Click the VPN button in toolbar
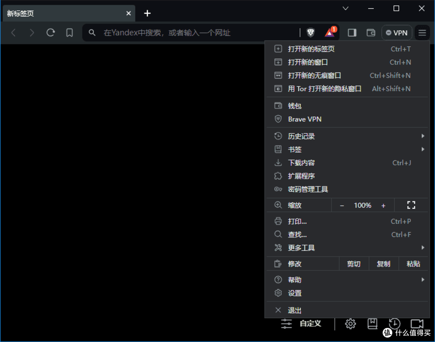 click(x=396, y=33)
